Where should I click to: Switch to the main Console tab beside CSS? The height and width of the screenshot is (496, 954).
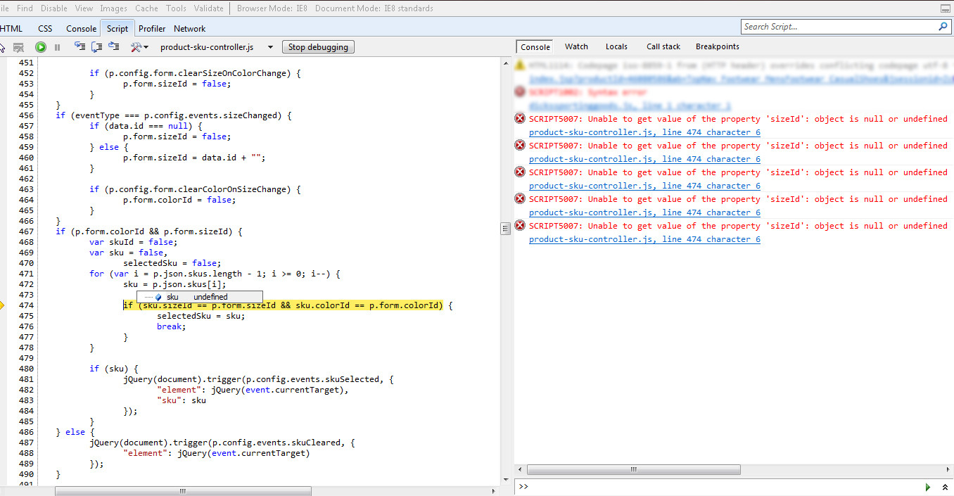[x=81, y=29]
